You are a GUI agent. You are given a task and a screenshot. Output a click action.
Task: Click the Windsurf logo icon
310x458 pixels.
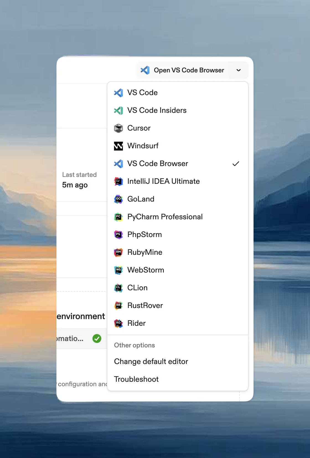point(118,146)
